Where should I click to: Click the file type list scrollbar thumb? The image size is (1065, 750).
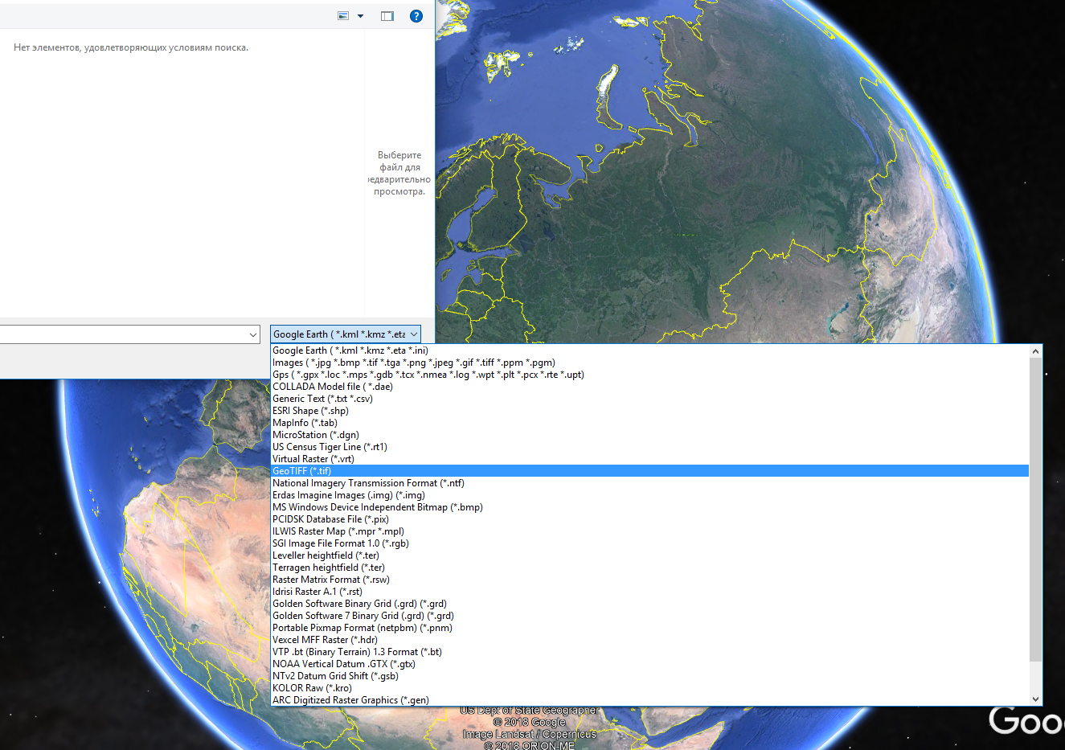[x=1035, y=510]
